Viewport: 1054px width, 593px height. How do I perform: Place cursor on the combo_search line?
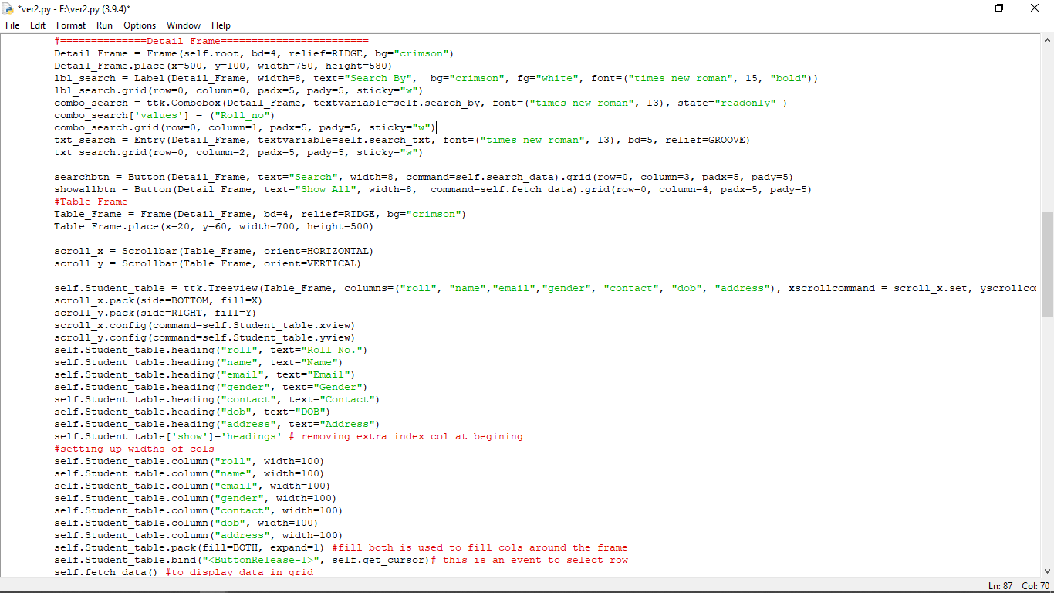click(231, 102)
